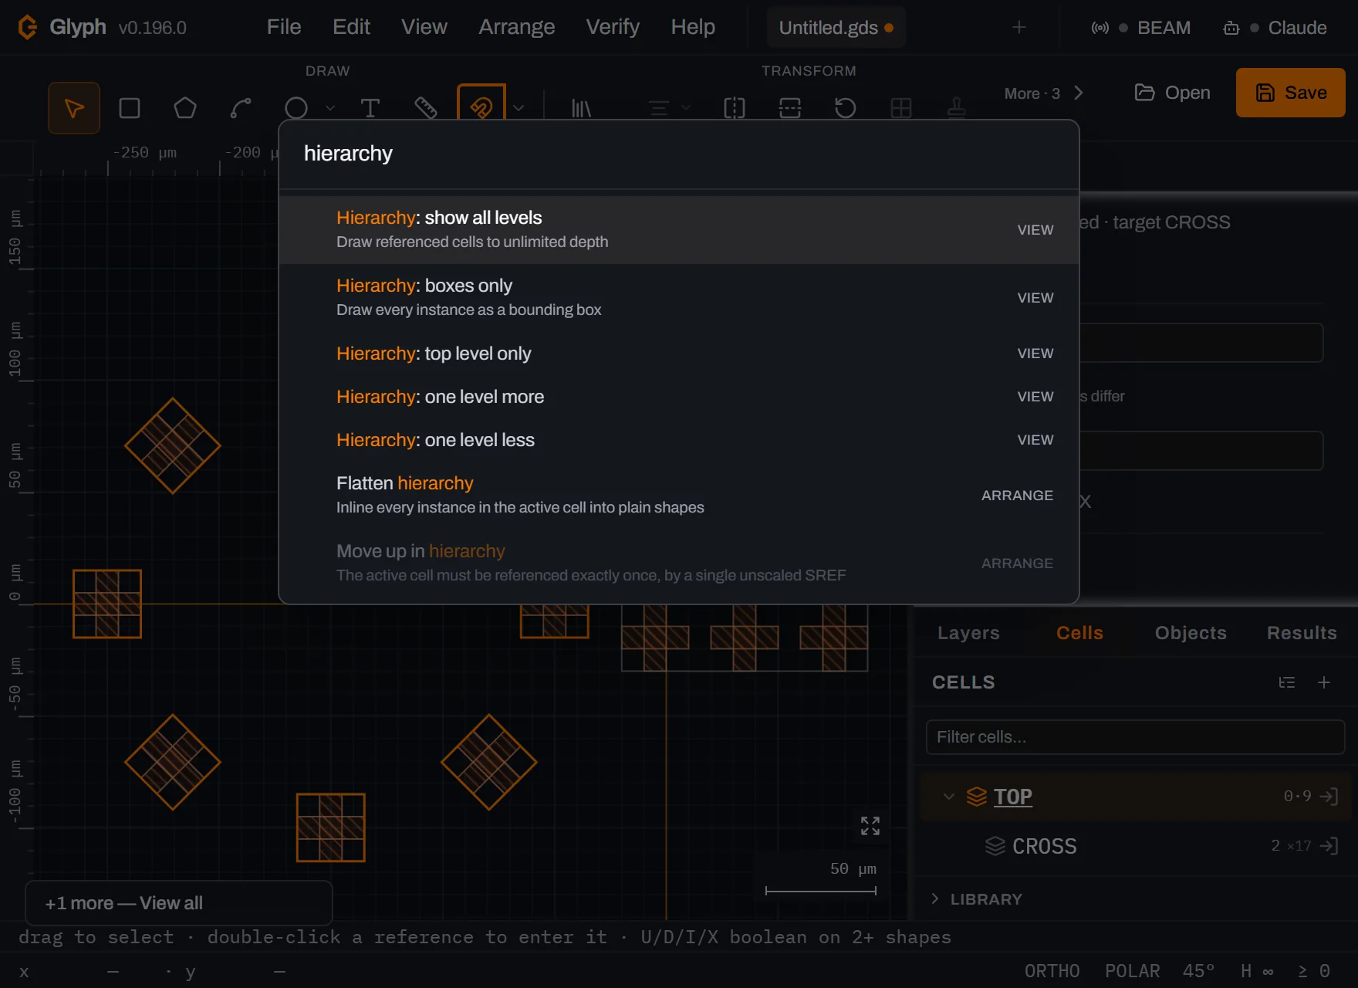Click the array grid transform icon

(x=901, y=108)
